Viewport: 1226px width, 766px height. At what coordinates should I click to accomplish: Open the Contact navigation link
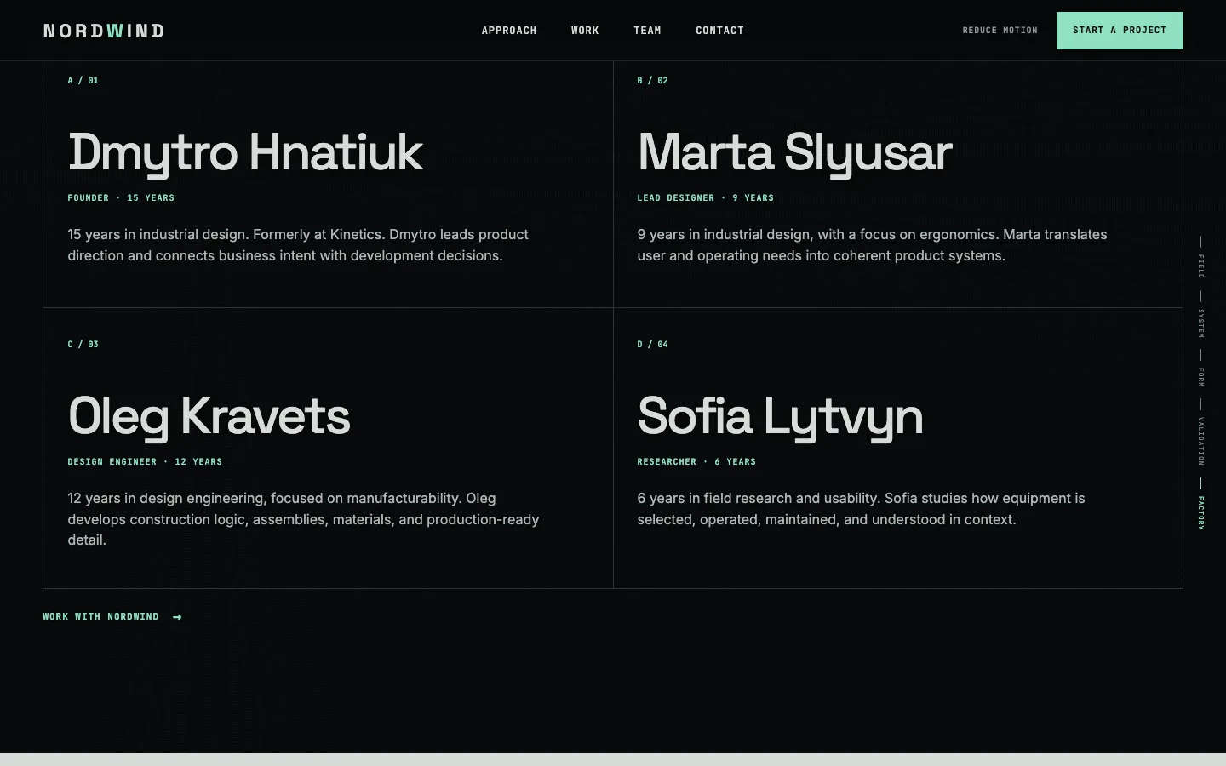coord(719,31)
